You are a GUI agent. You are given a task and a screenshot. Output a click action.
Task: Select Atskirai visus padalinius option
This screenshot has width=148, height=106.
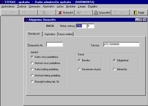click(x=46, y=63)
